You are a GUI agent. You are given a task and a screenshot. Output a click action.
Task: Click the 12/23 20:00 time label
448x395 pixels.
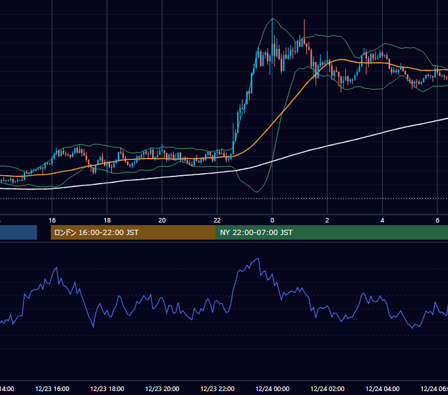click(x=162, y=388)
